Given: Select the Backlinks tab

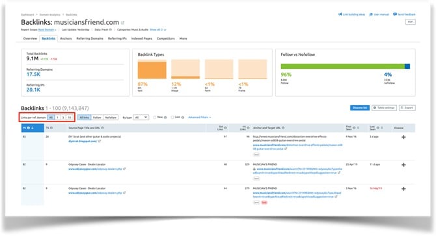Looking at the screenshot, I should tap(49, 38).
